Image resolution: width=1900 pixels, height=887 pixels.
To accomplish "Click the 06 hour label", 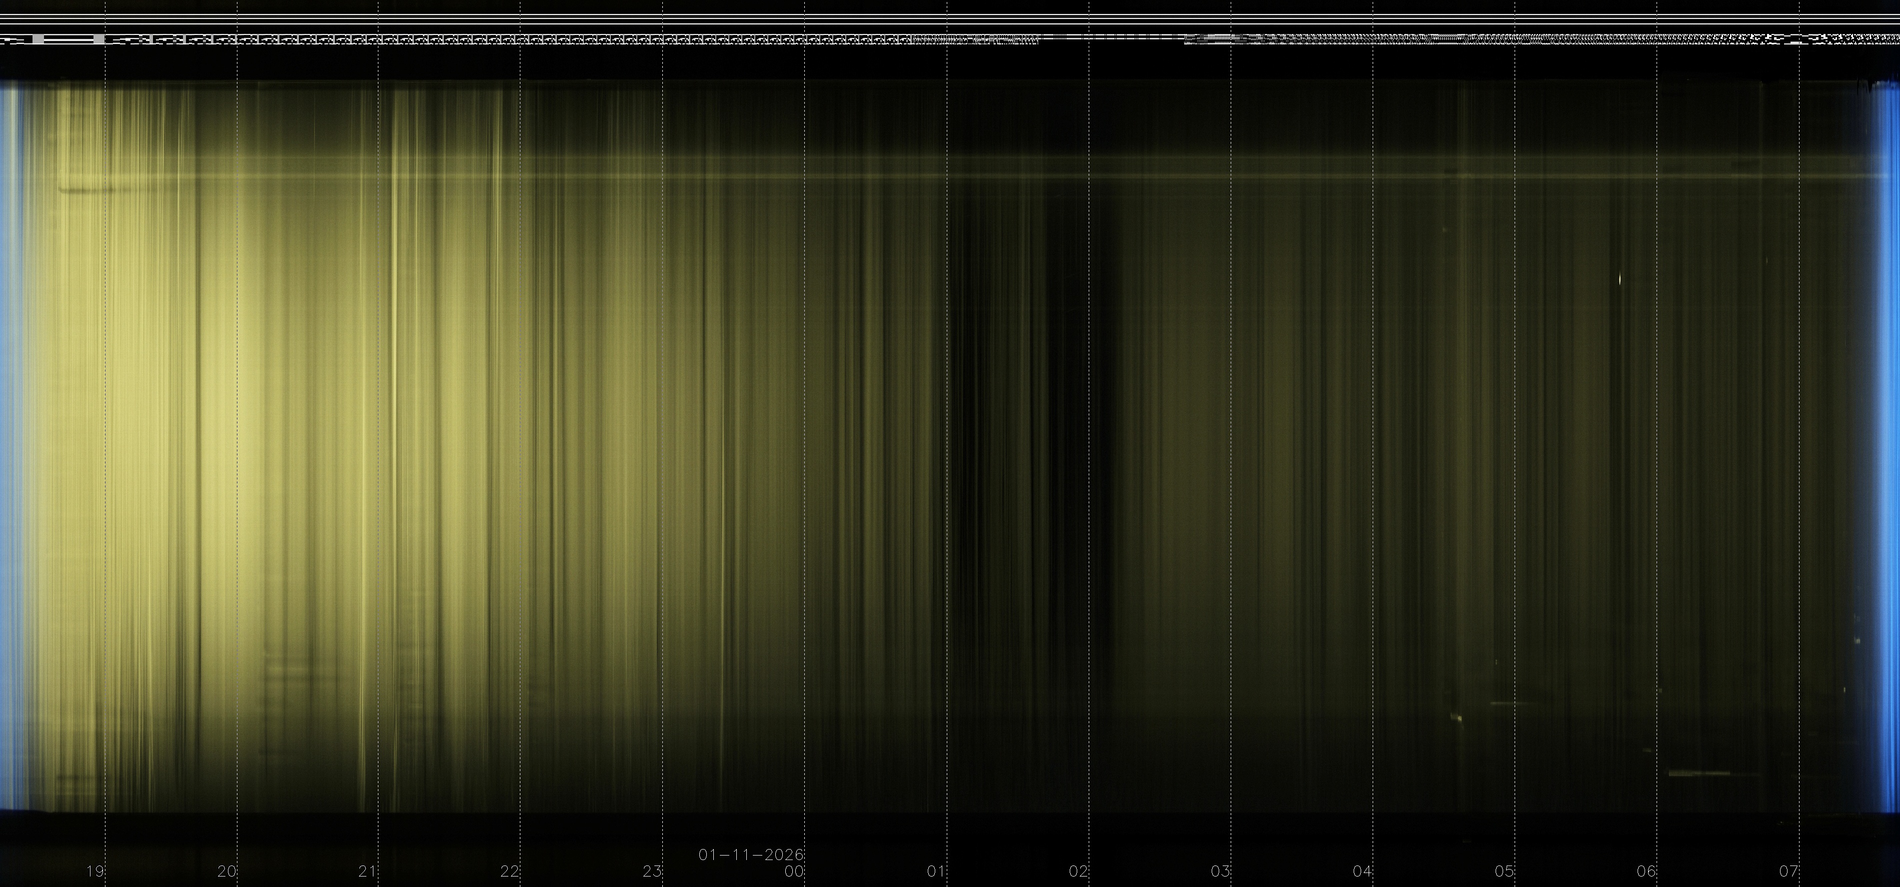I will (1646, 872).
